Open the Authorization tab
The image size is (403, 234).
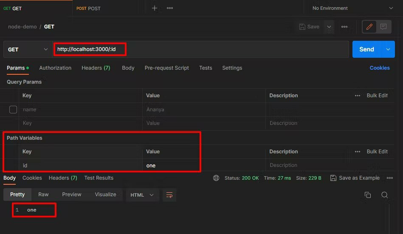click(x=55, y=68)
